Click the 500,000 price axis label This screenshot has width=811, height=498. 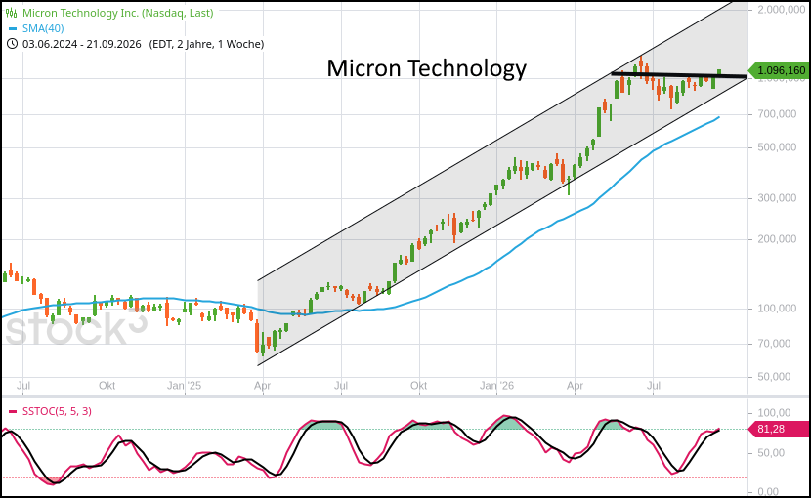pyautogui.click(x=777, y=147)
